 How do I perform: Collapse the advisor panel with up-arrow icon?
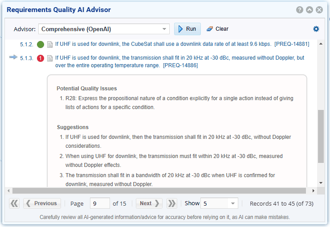(310, 10)
